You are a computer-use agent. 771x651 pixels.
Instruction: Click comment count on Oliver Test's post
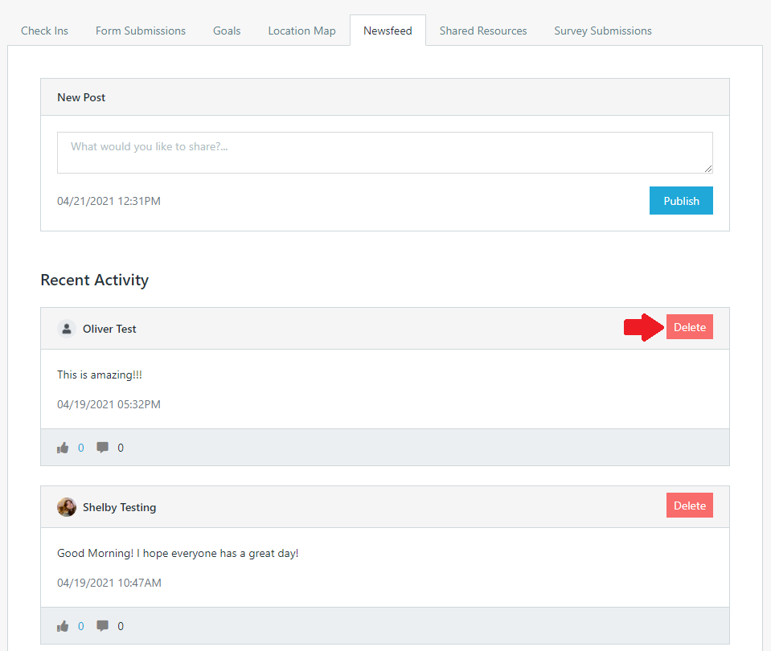[x=121, y=448]
